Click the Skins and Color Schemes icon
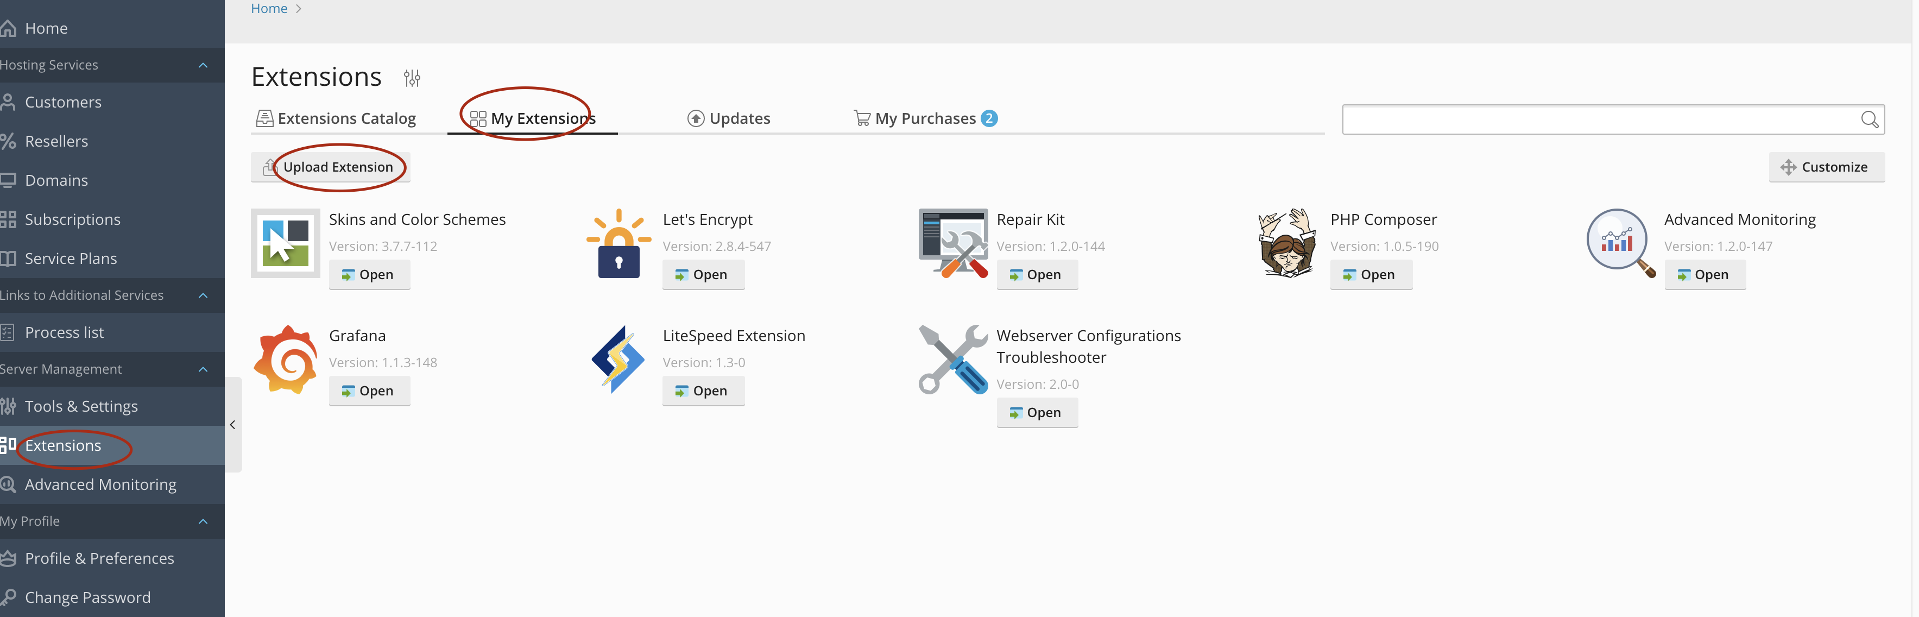The width and height of the screenshot is (1919, 617). [x=285, y=244]
